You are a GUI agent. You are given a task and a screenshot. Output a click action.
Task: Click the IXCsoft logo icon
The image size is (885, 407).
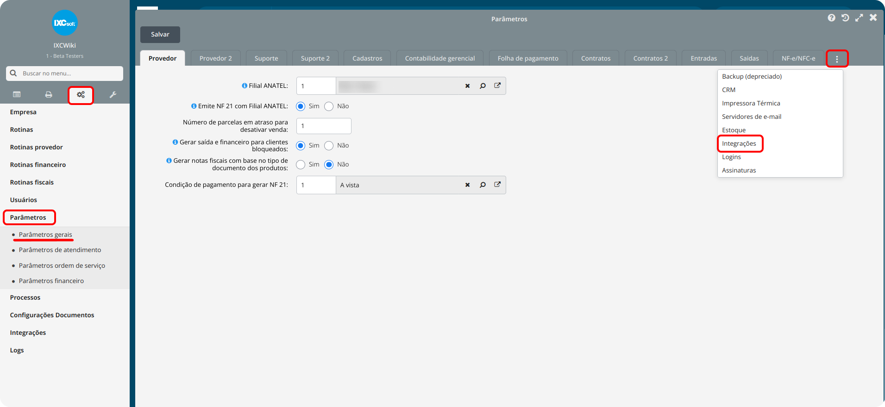[65, 23]
